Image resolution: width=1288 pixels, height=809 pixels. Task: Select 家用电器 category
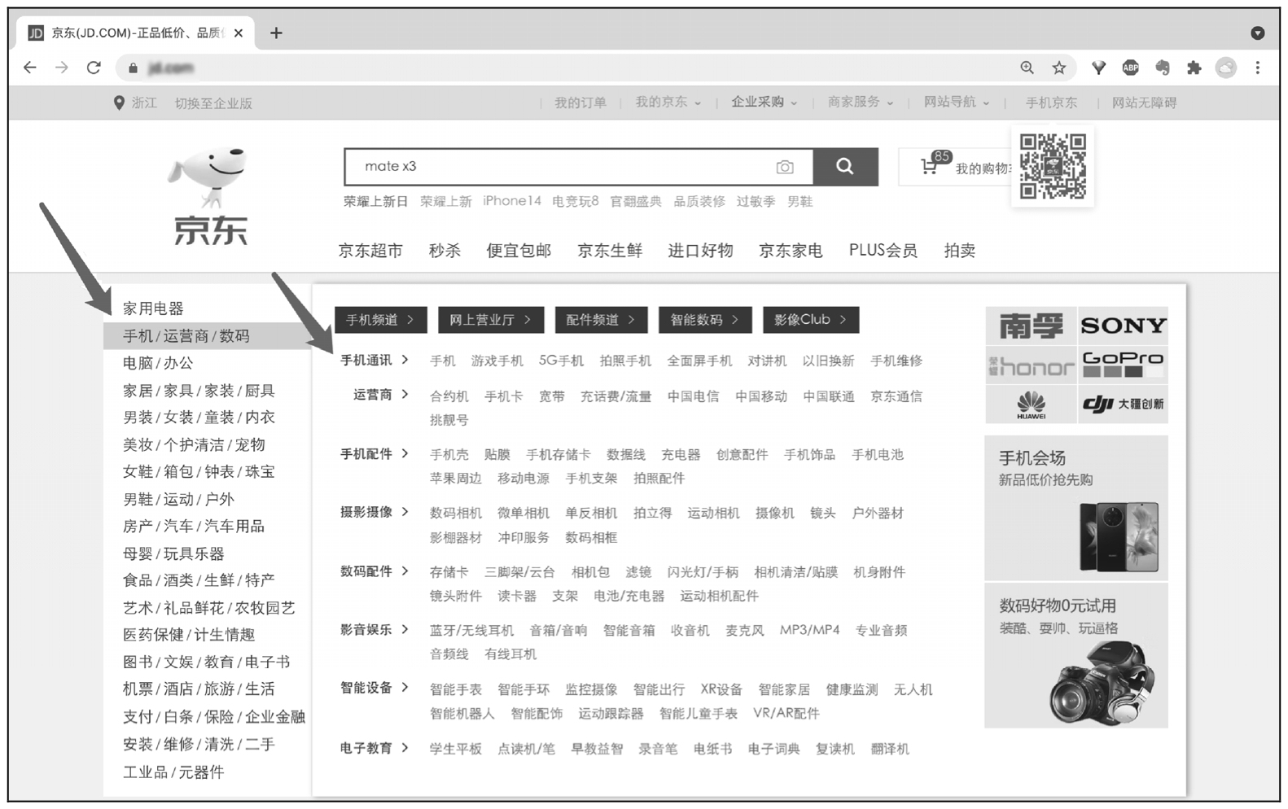pos(153,308)
